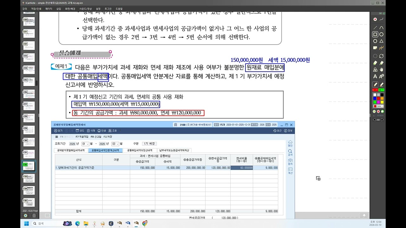Open Microsoft Edge from the taskbar
The image size is (406, 228).
(x=77, y=223)
